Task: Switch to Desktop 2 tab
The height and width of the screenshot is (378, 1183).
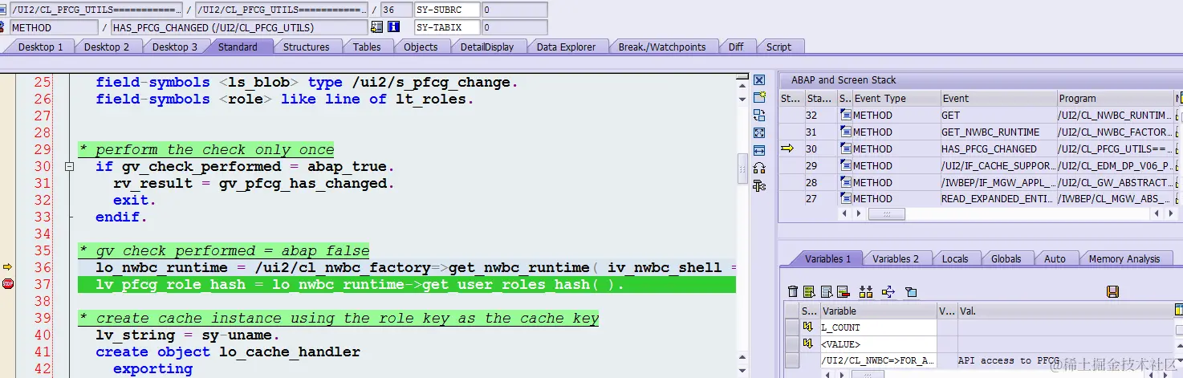Action: (107, 47)
